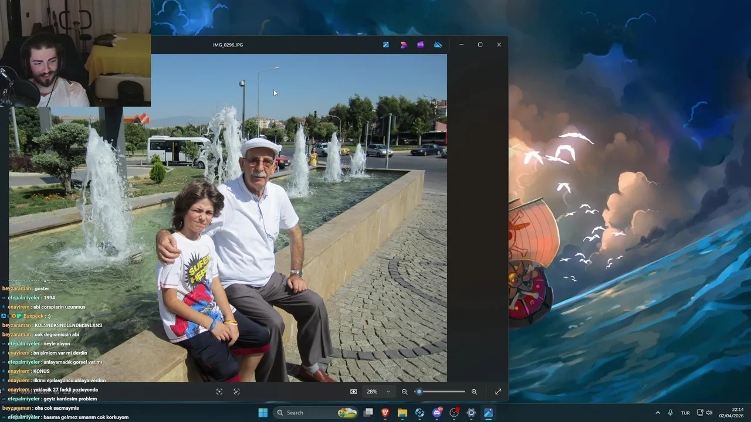The width and height of the screenshot is (751, 422).
Task: Click chat message 'goster' from beyzaraman
Action: point(42,289)
